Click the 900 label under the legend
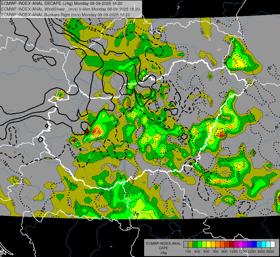This screenshot has width=280, height=257. pos(225,252)
